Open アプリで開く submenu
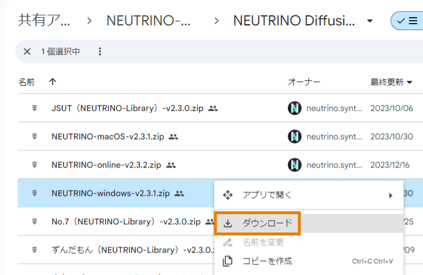423x275 pixels. click(x=309, y=195)
